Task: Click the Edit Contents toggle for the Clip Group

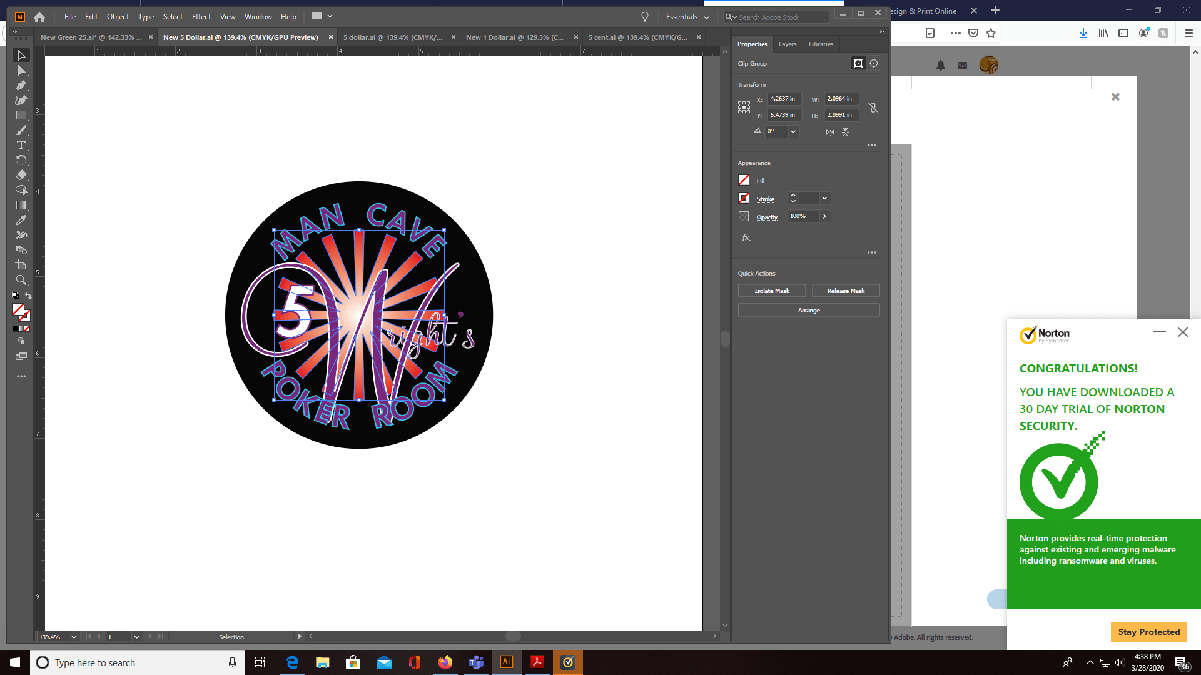Action: (x=874, y=63)
